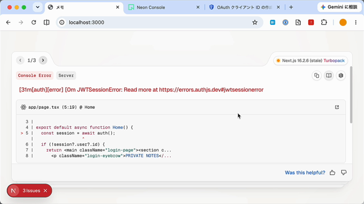Click the Gemini に相談 button
Screen dimensions: 364x204
[x=339, y=7]
